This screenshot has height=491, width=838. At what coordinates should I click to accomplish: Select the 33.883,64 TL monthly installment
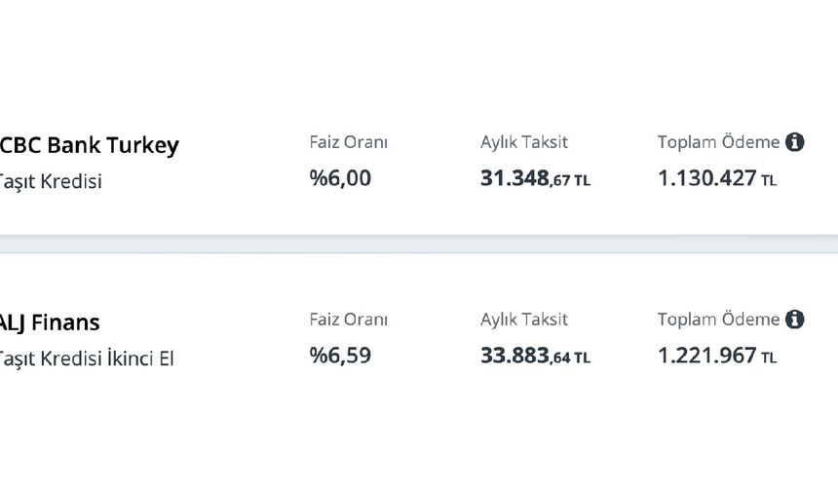pos(535,357)
